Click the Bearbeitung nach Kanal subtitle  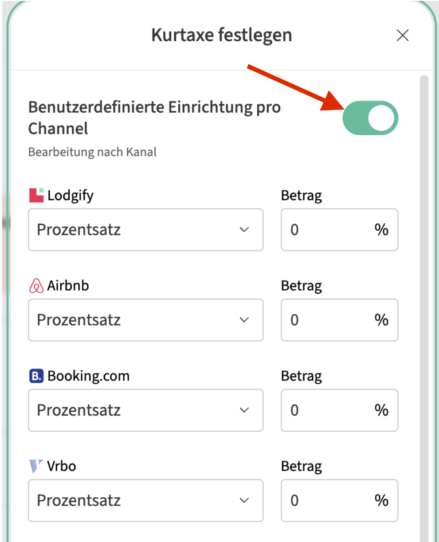click(x=92, y=152)
